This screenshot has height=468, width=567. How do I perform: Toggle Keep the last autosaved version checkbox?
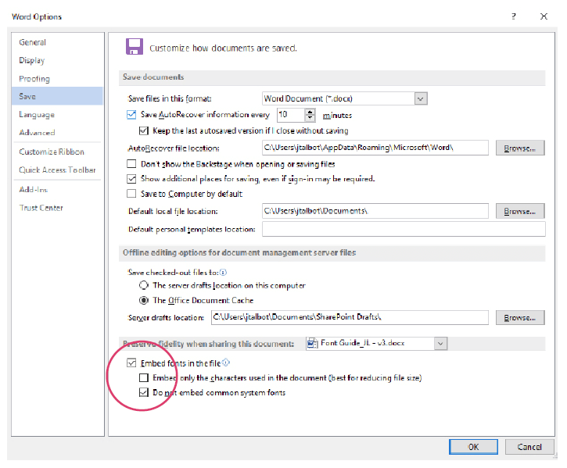[144, 130]
